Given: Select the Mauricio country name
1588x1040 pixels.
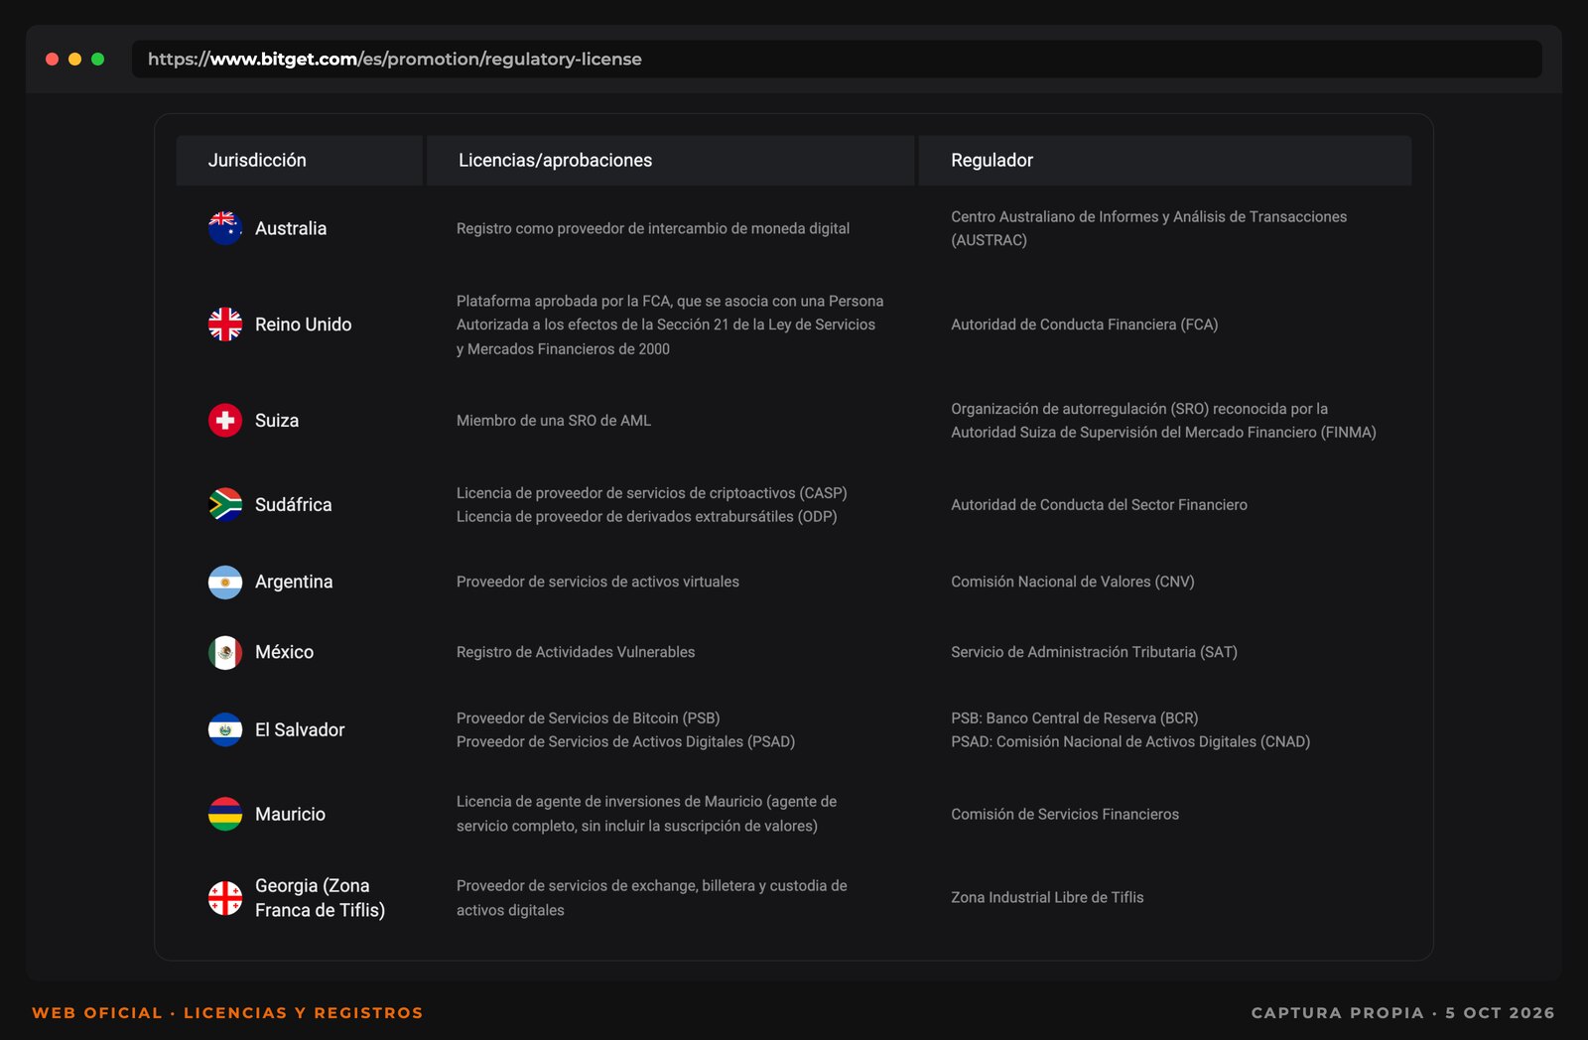Looking at the screenshot, I should point(290,814).
